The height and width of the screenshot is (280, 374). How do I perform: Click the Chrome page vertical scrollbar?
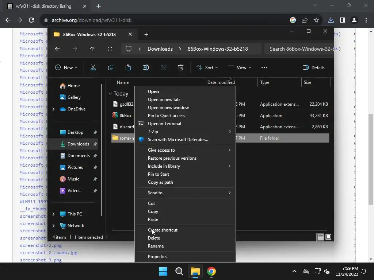coord(371,160)
